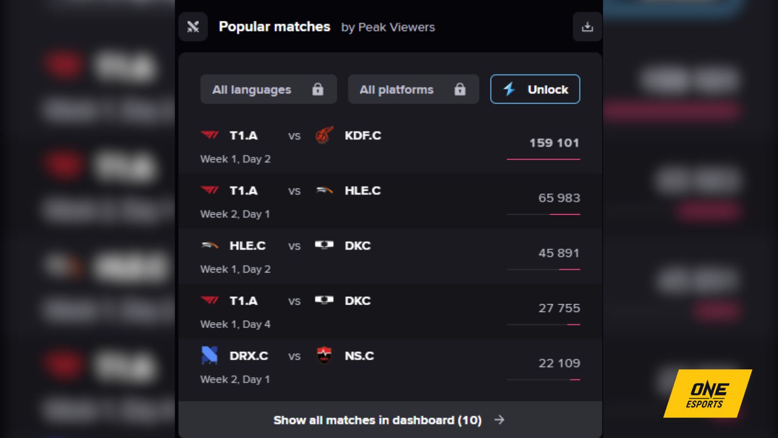The image size is (778, 438).
Task: Click the pink viewer bar under 159 101
Action: pos(543,159)
